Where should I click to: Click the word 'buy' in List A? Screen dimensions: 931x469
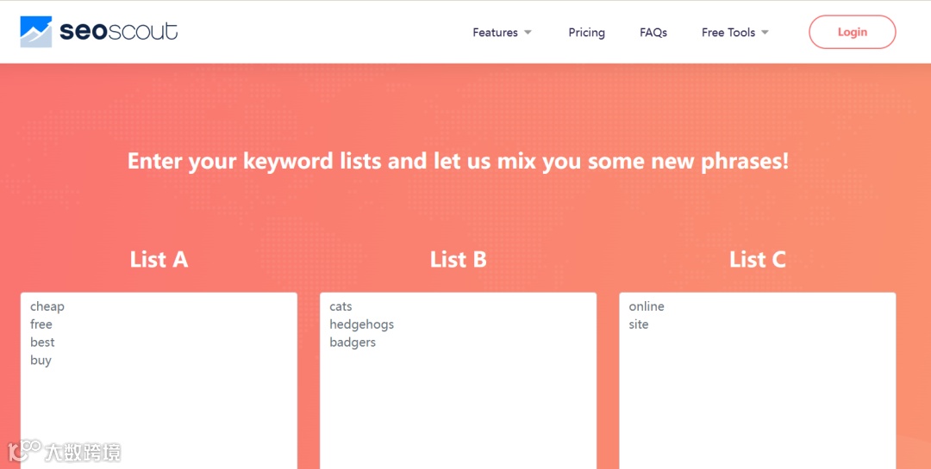coord(41,361)
